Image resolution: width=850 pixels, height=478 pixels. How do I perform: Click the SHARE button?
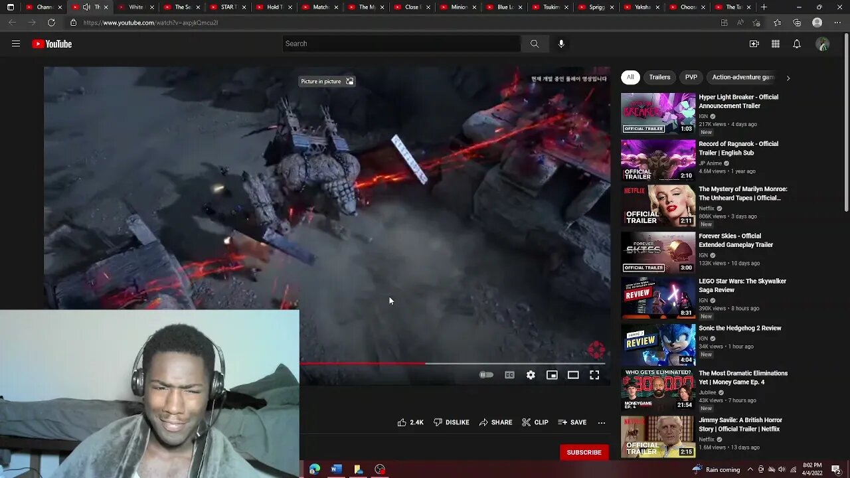click(x=495, y=422)
